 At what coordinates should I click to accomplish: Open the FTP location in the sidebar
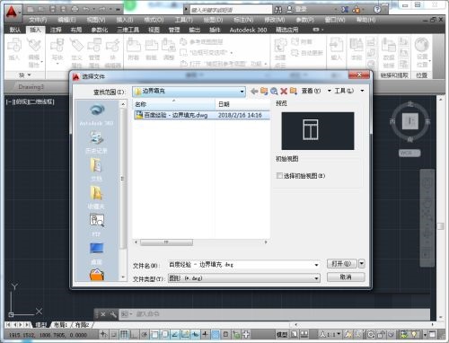pos(96,224)
